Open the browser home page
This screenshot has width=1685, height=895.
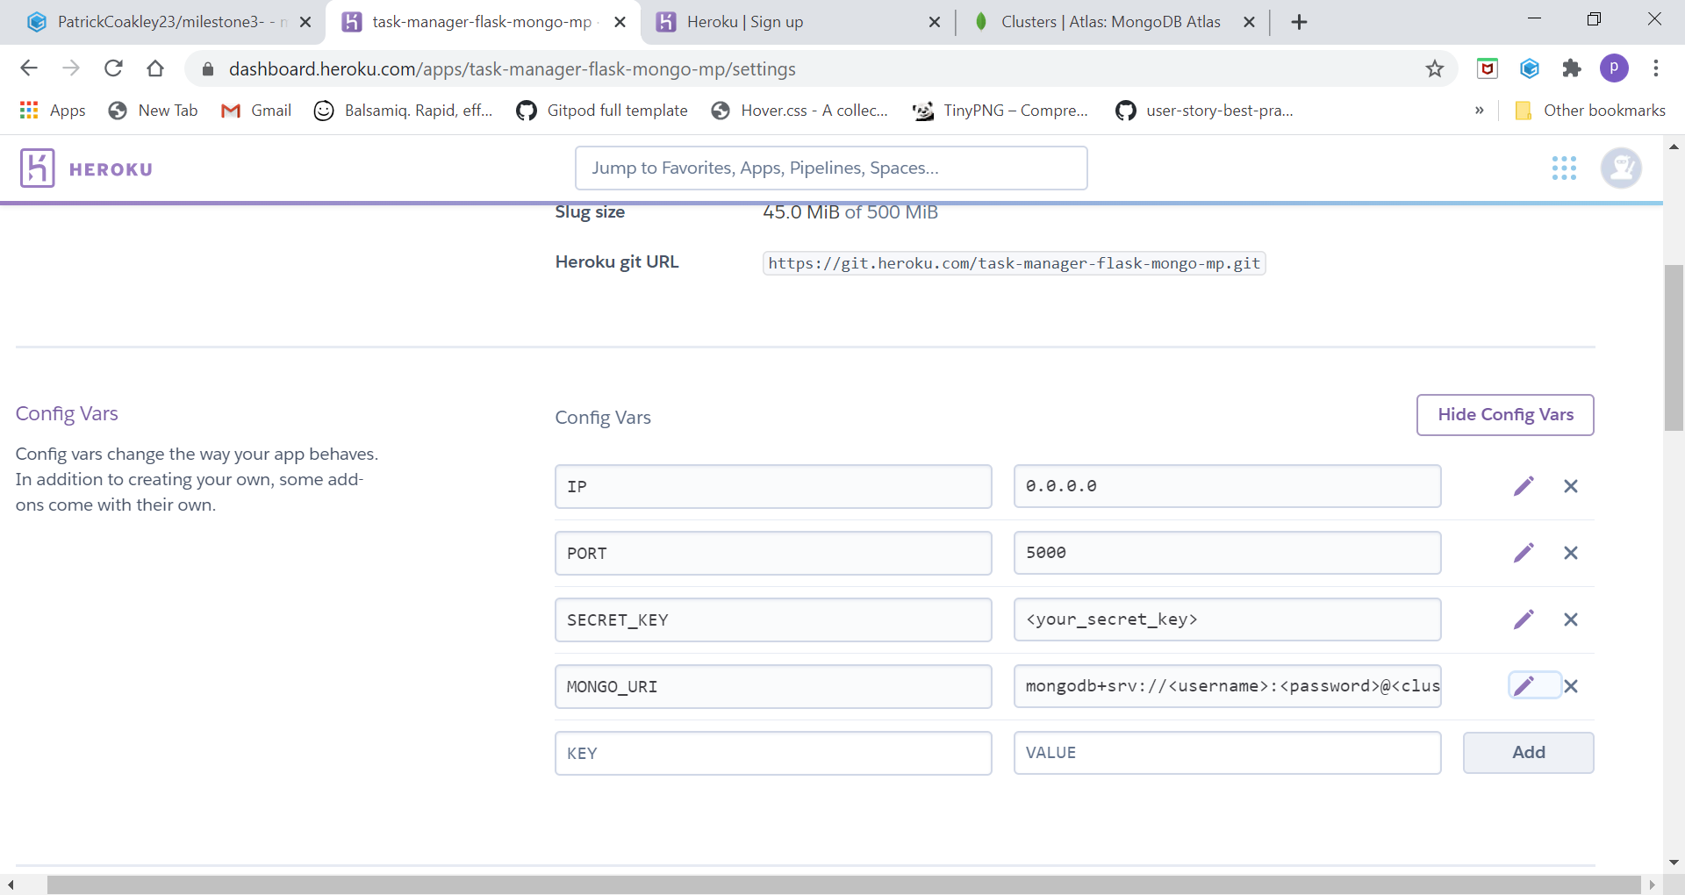coord(155,68)
